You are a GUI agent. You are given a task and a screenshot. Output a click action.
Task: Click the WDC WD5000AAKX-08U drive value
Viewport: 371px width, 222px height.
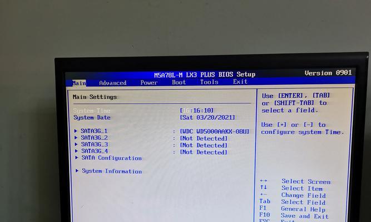tap(215, 132)
